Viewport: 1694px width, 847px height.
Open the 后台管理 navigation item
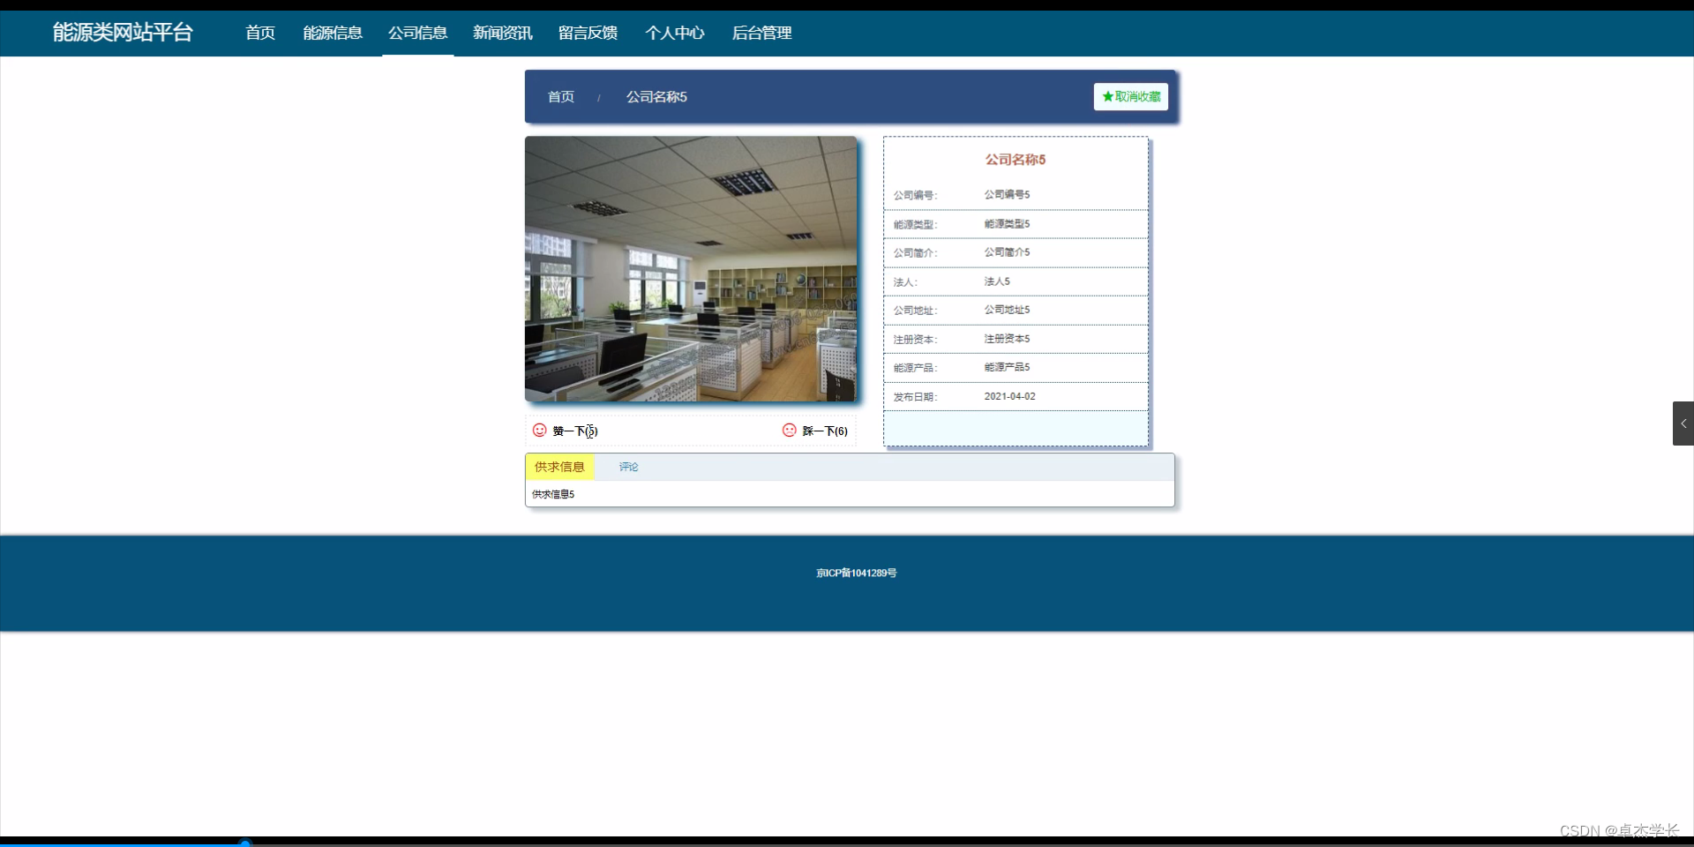[x=761, y=33]
